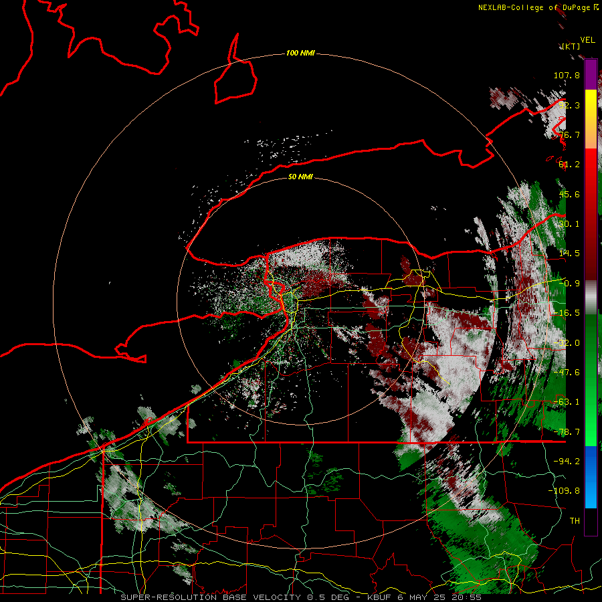Click the VEL legend heading

587,40
